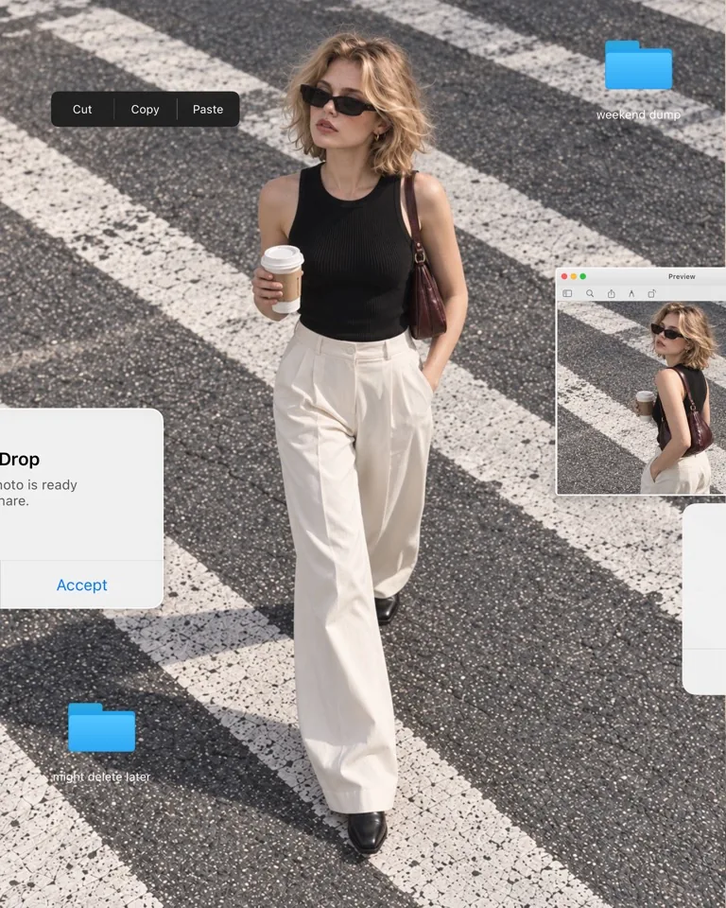
Task: Select the 'weekend dump' folder label
Action: click(639, 114)
